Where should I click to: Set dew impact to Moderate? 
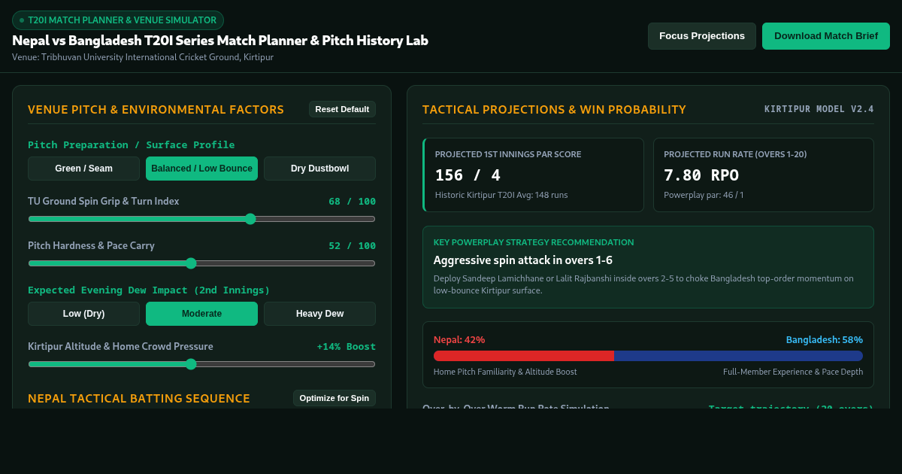pos(201,314)
